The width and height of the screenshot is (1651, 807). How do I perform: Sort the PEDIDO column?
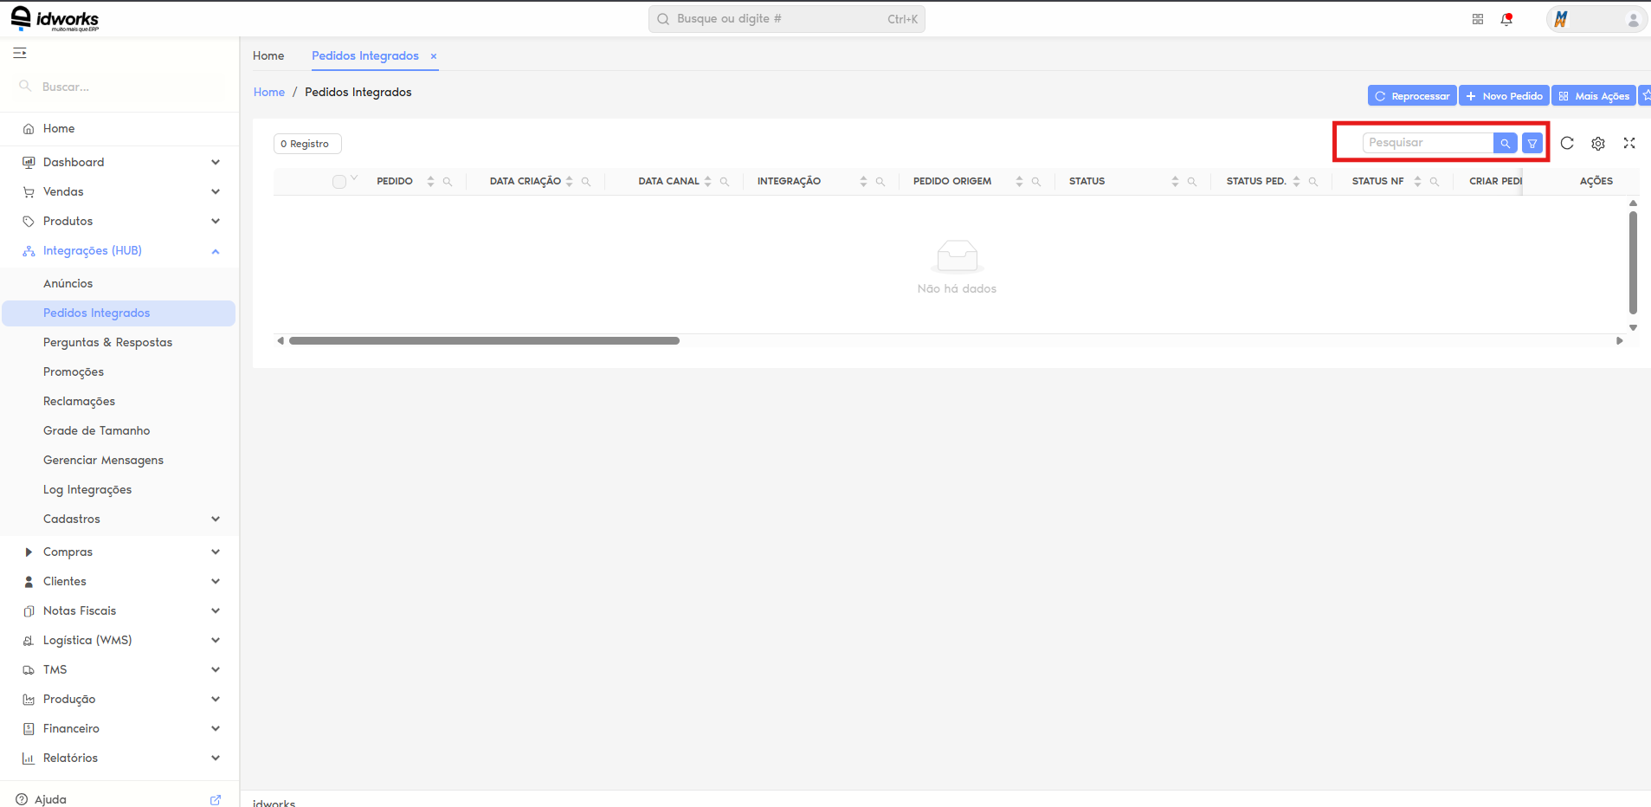pyautogui.click(x=430, y=181)
